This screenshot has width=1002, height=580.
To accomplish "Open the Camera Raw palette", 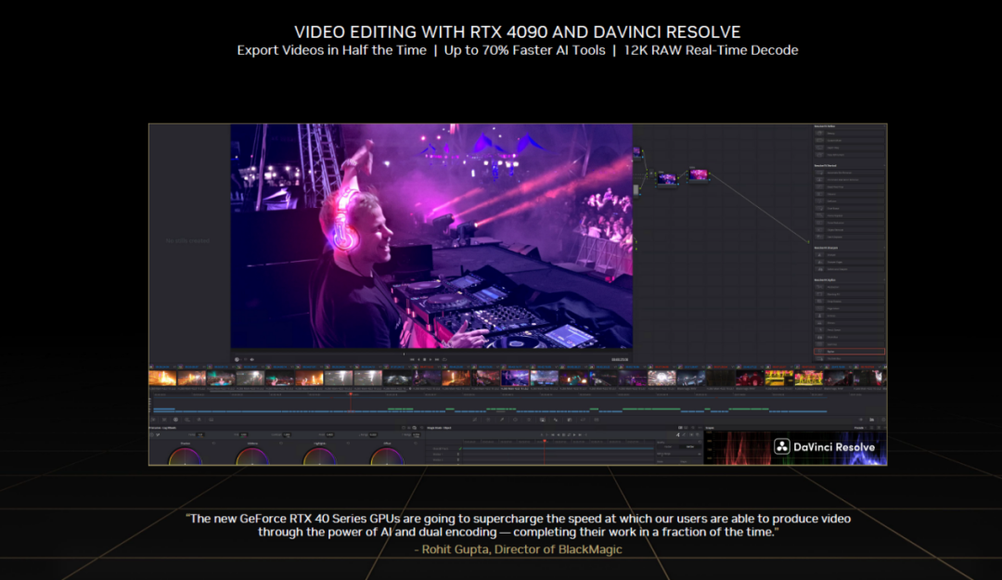I will coord(153,419).
